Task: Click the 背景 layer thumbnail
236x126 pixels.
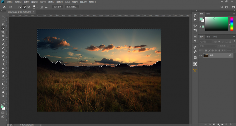Action: click(x=206, y=56)
